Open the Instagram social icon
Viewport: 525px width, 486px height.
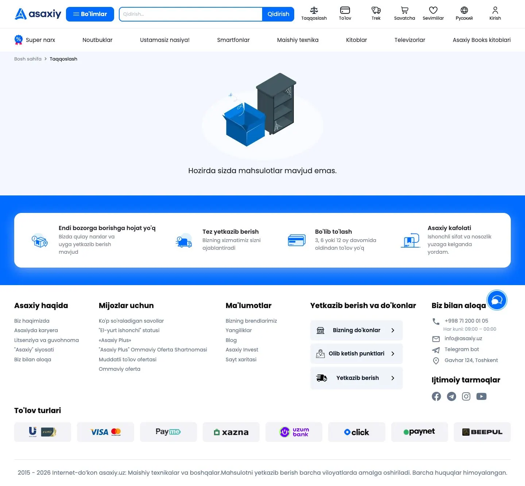[466, 396]
